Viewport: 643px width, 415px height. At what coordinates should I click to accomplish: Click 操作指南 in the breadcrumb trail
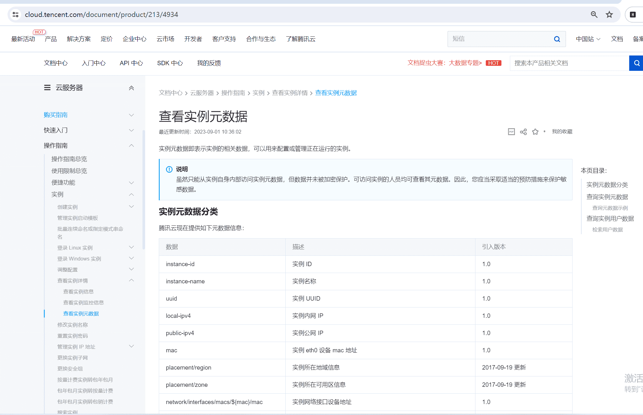click(x=233, y=93)
